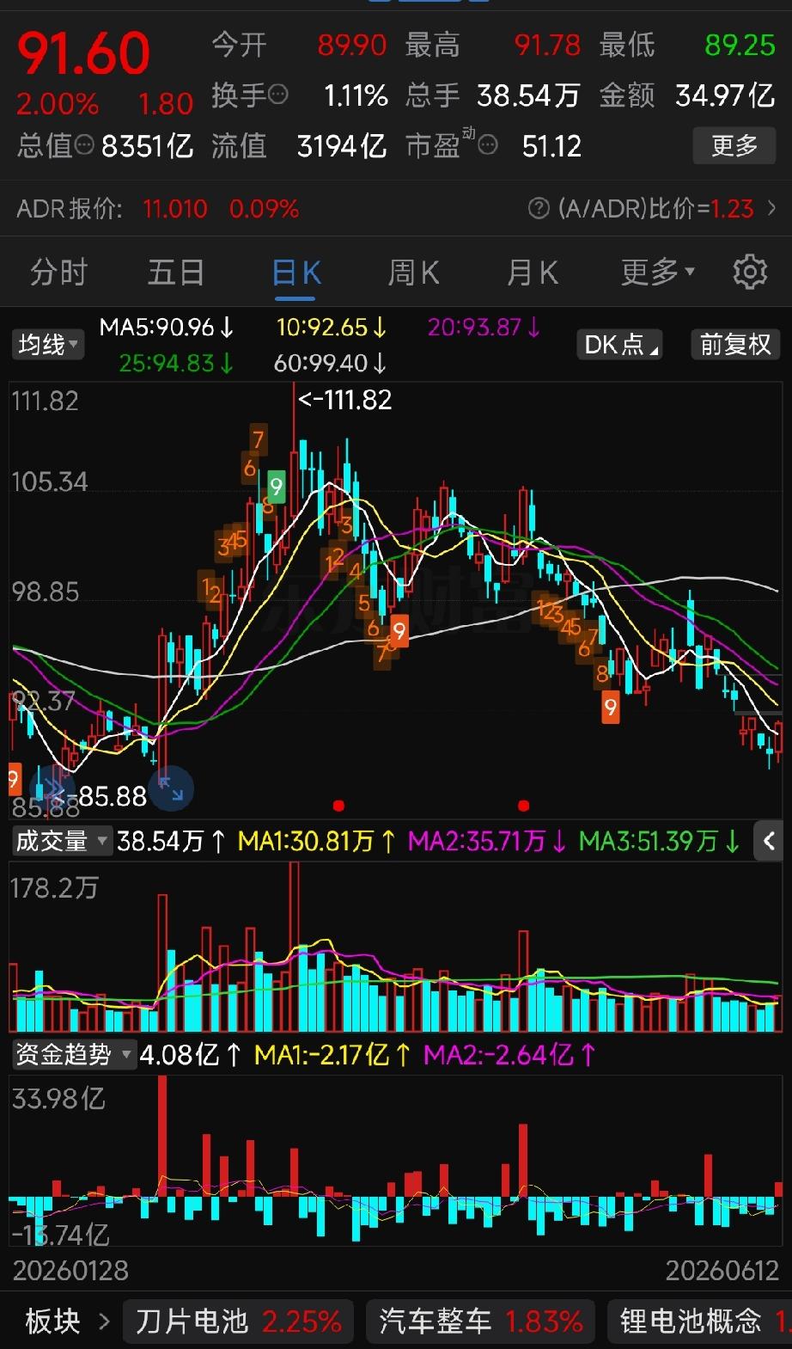The image size is (792, 1349).
Task: Tap fund trend MA2:-2.64亿 label
Action: click(509, 1054)
